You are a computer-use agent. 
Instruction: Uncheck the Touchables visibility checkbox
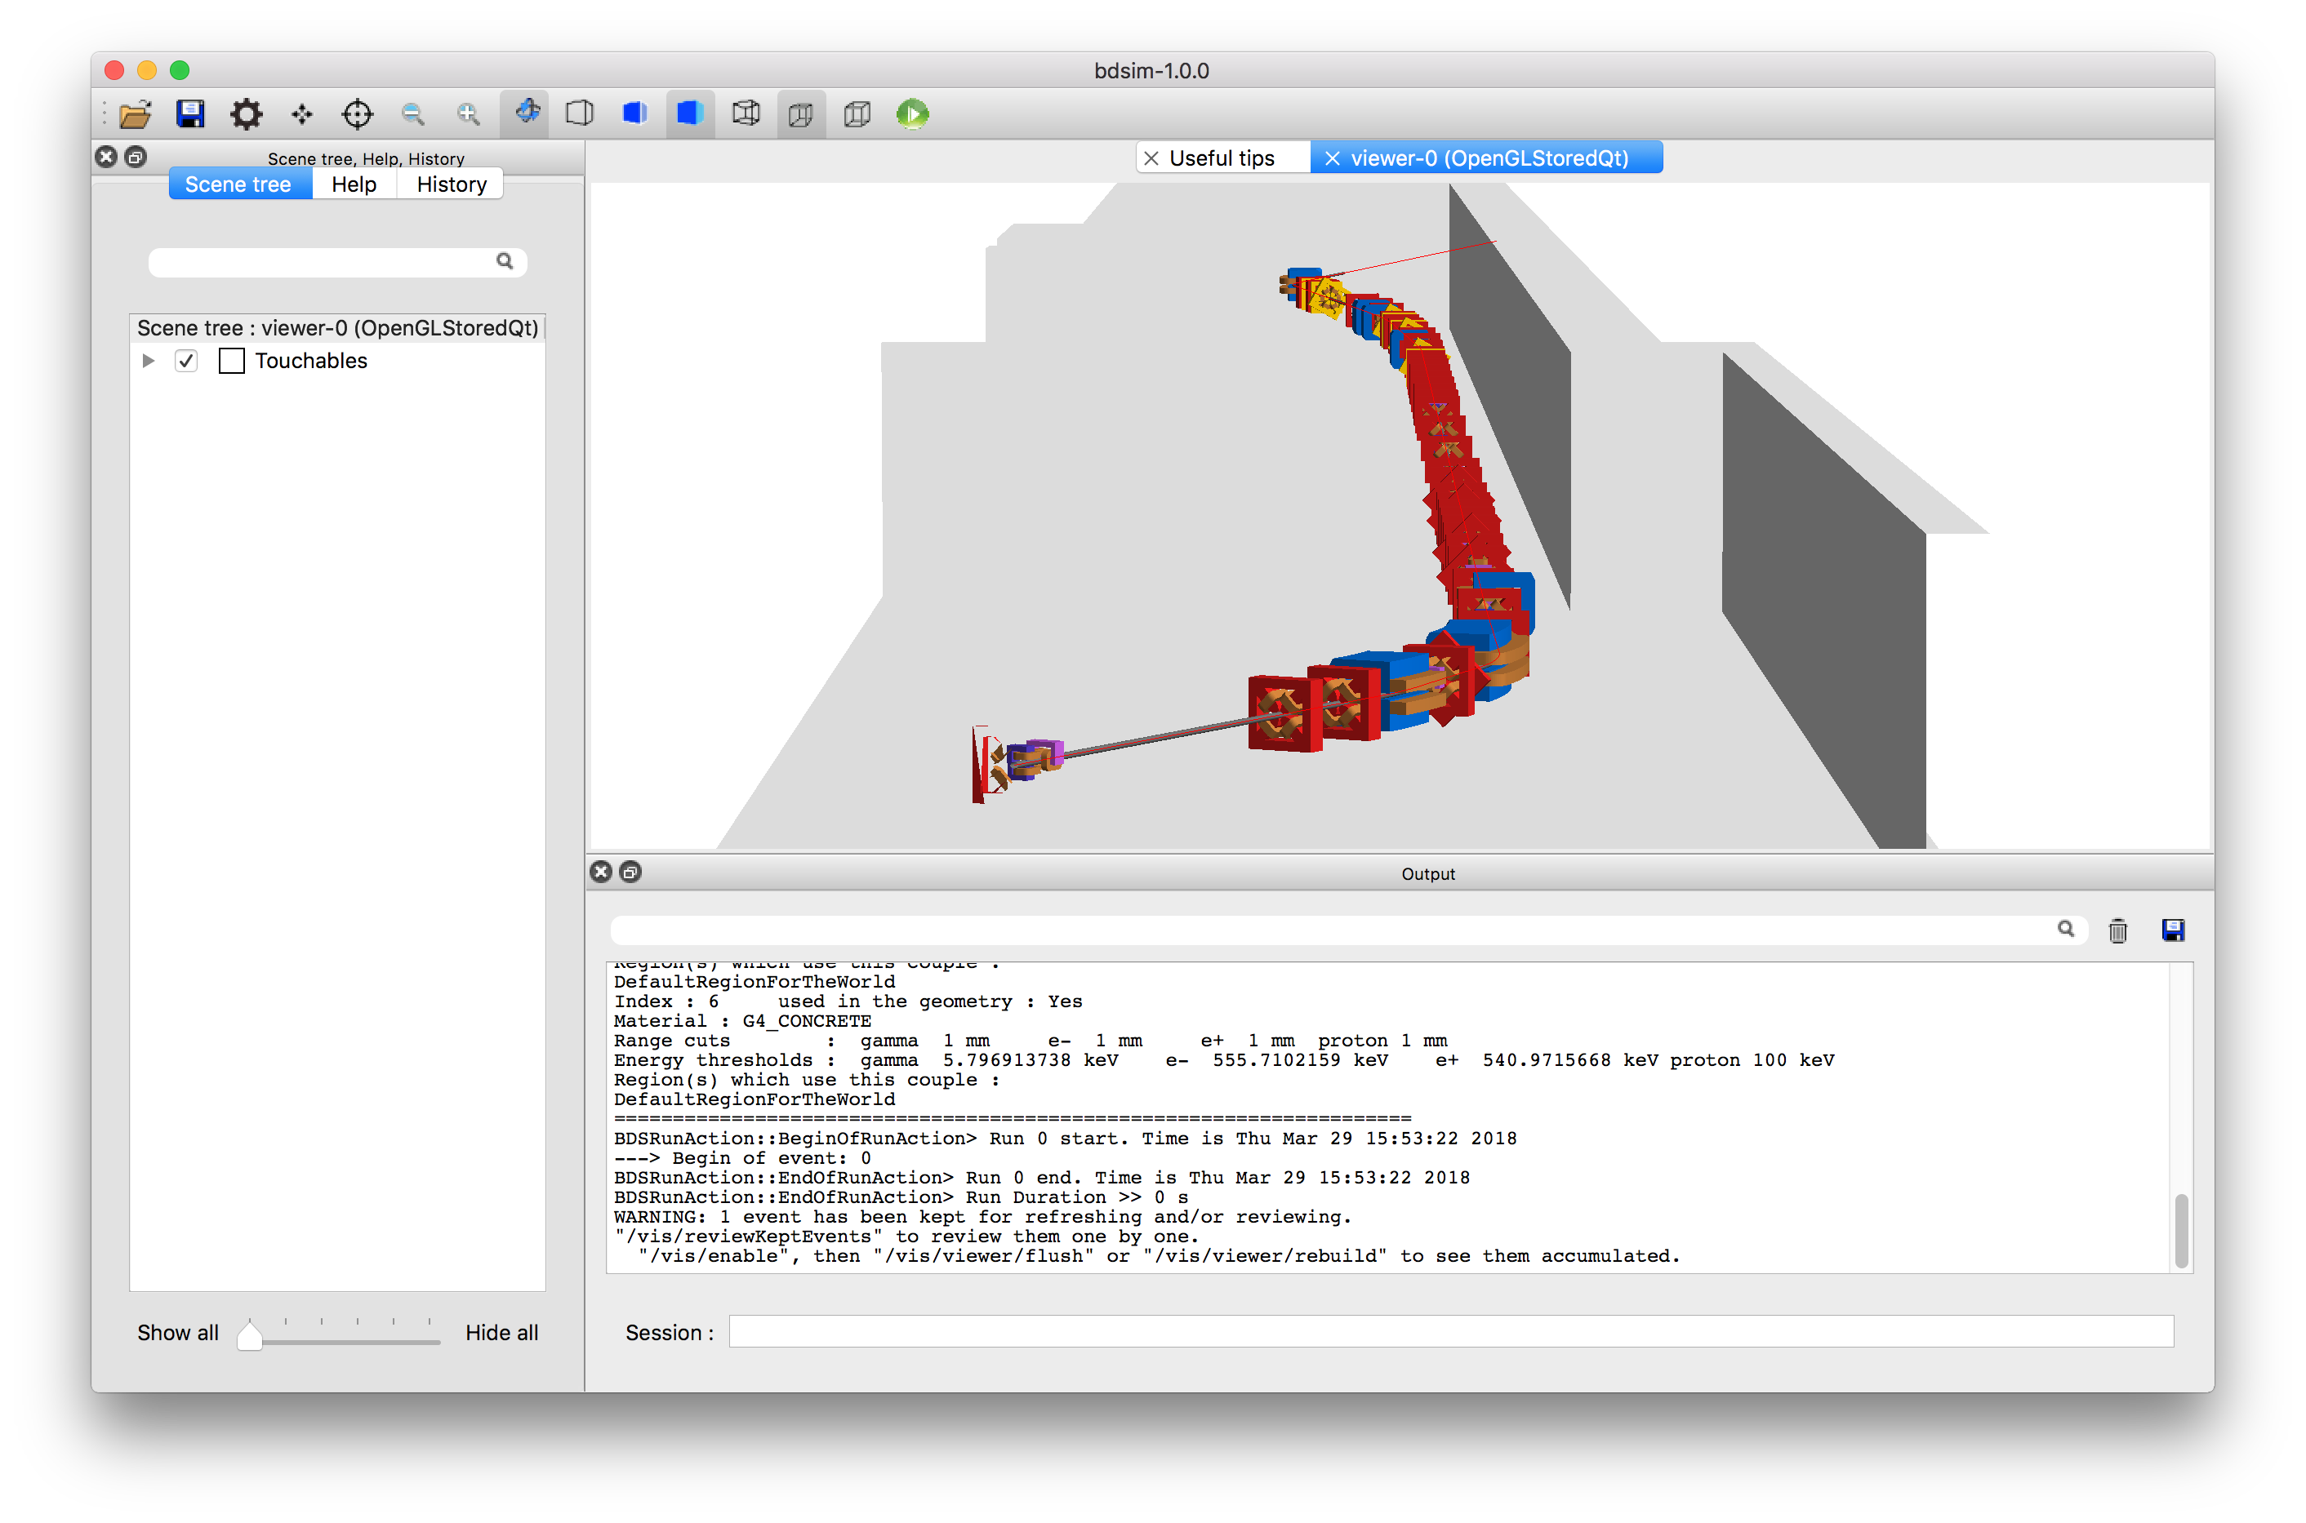pyautogui.click(x=186, y=362)
